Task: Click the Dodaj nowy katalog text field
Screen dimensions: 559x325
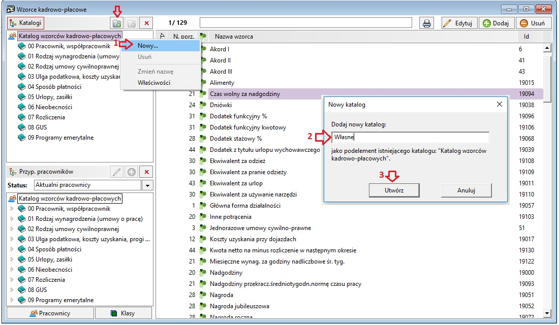Action: 410,137
